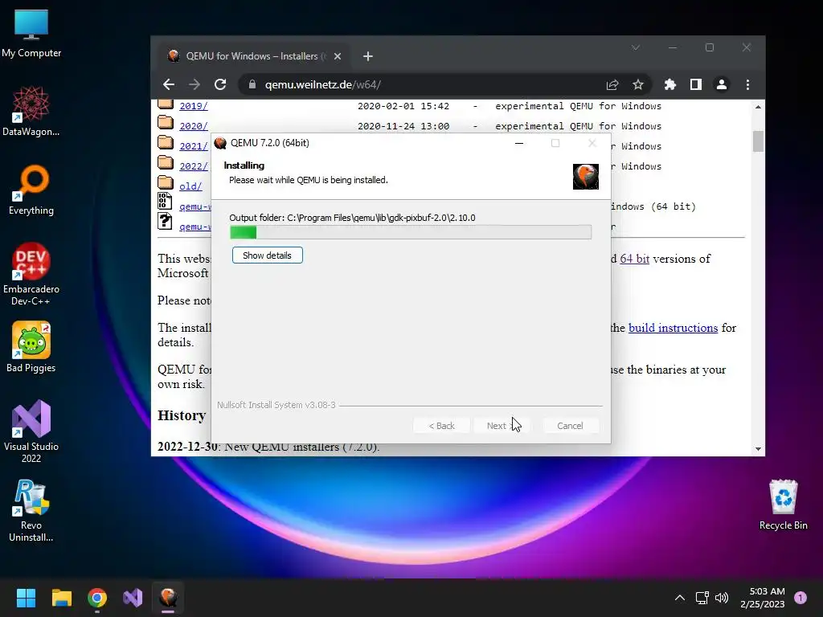The image size is (823, 617).
Task: Show hidden system tray icons
Action: [x=680, y=598]
